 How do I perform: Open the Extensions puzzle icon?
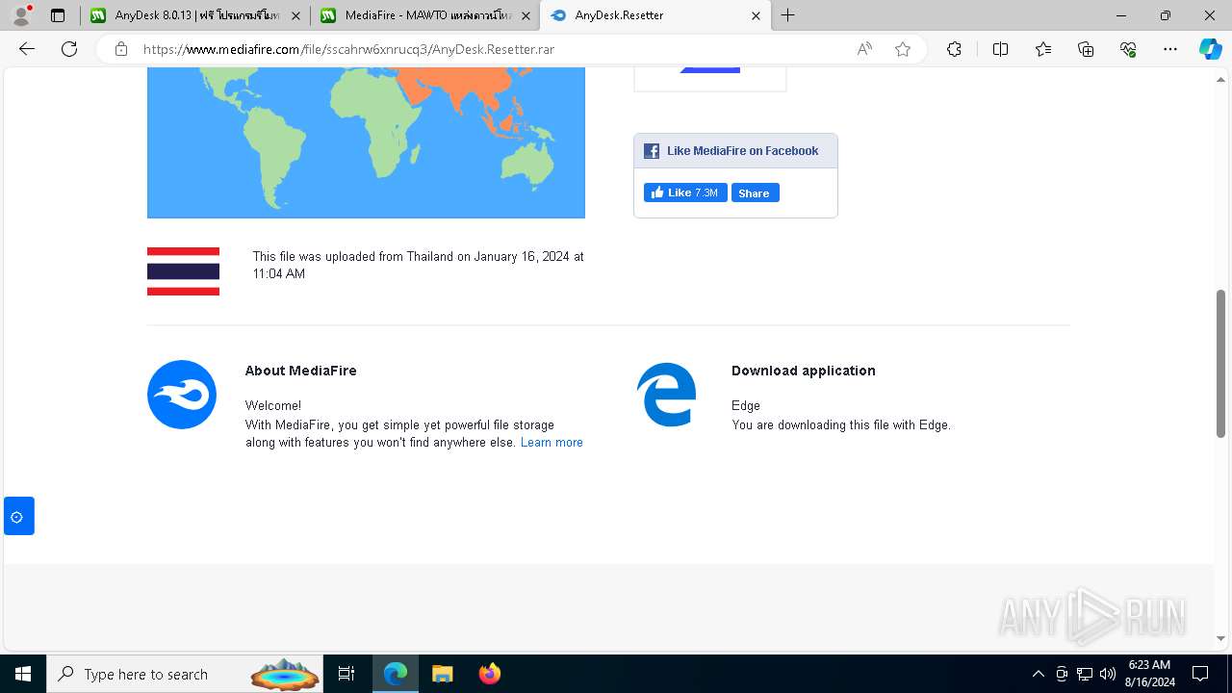(x=954, y=49)
